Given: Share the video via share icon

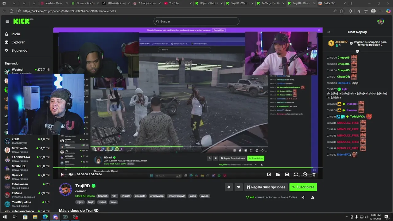Looking at the screenshot, I should pos(303,197).
